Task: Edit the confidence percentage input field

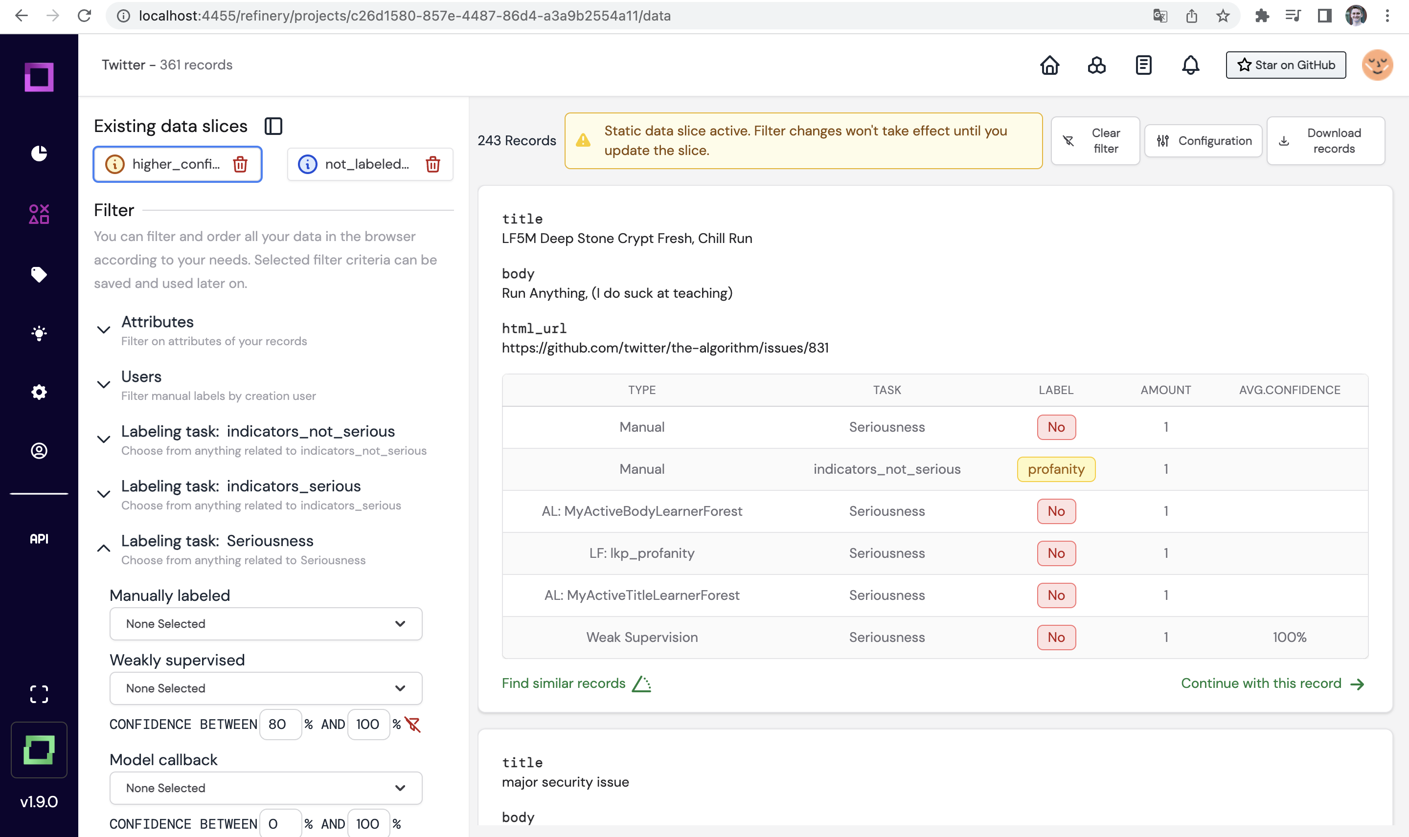Action: [x=280, y=725]
